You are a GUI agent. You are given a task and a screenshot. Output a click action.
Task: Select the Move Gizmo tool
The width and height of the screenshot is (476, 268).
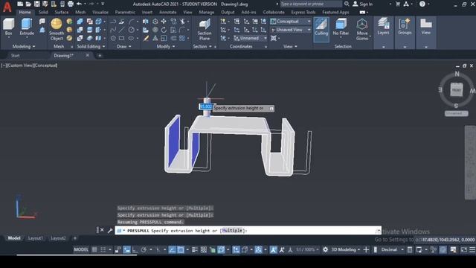tap(362, 29)
